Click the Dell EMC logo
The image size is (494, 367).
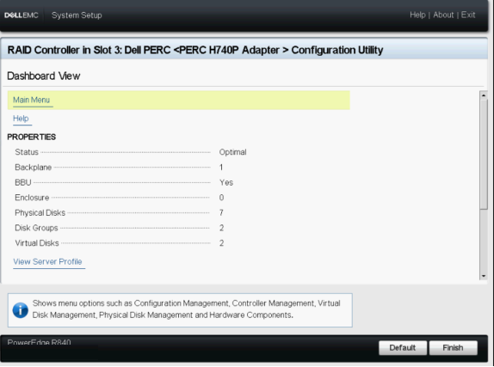[22, 15]
